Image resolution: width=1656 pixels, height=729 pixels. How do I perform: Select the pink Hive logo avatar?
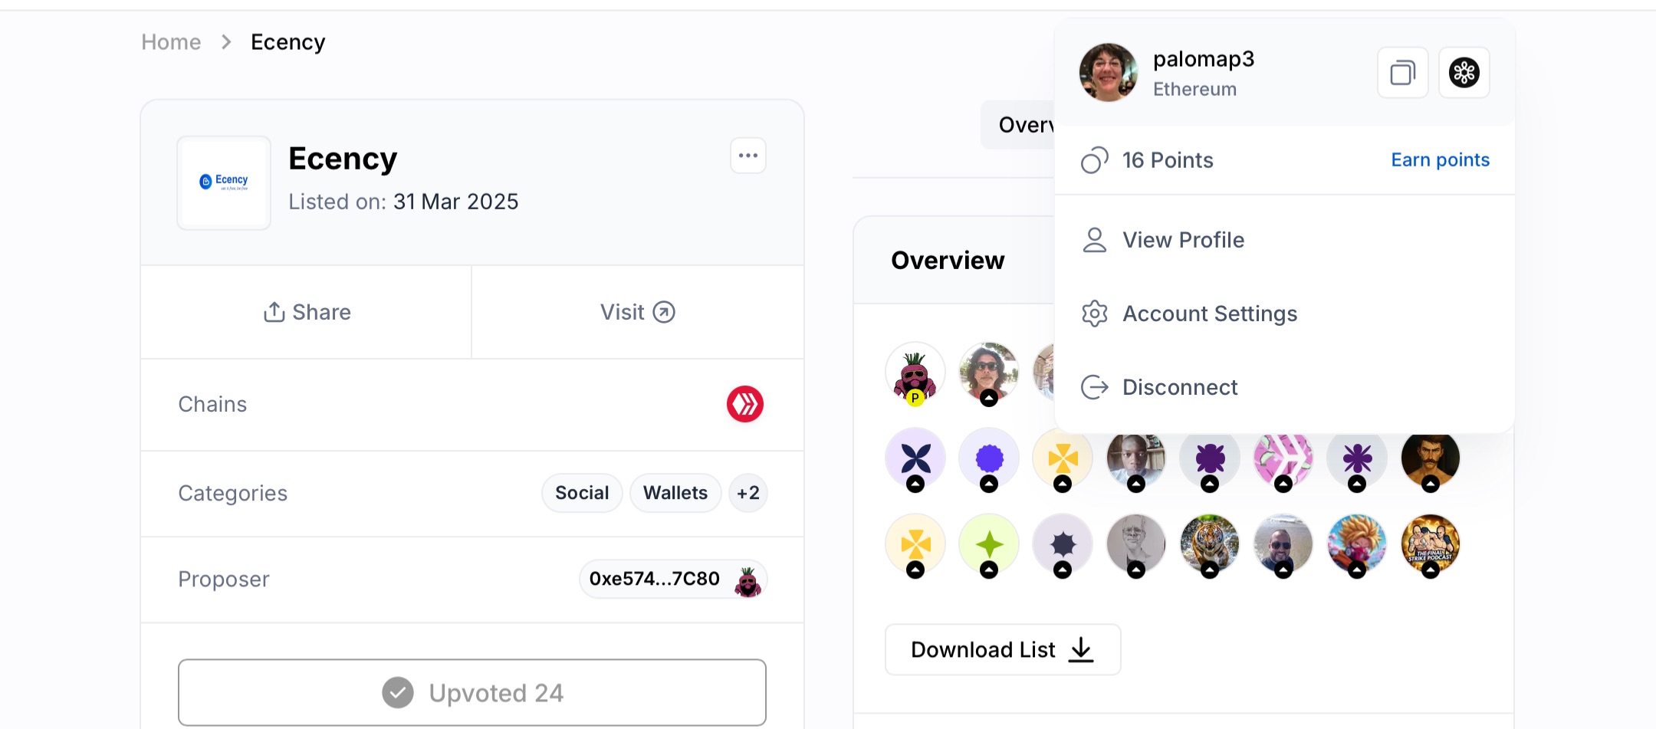(1283, 459)
